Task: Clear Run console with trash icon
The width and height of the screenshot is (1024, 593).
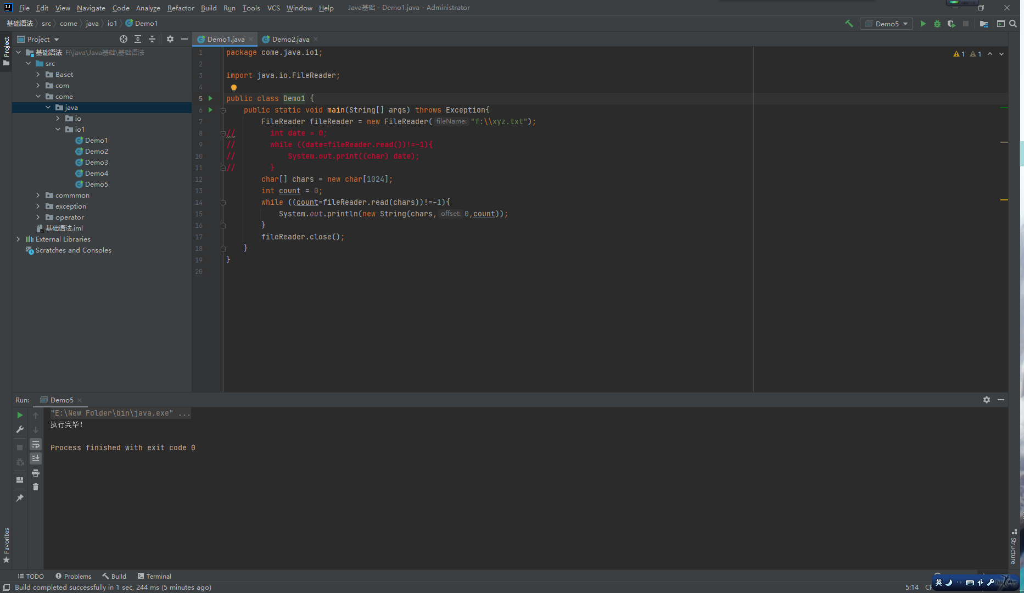Action: pyautogui.click(x=36, y=487)
